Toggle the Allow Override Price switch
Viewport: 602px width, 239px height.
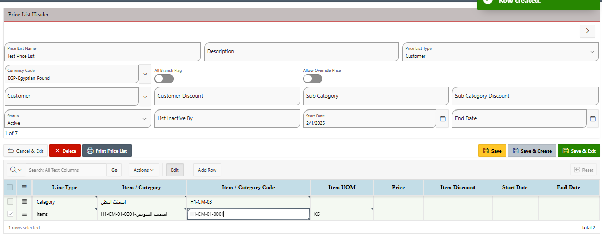coord(313,79)
